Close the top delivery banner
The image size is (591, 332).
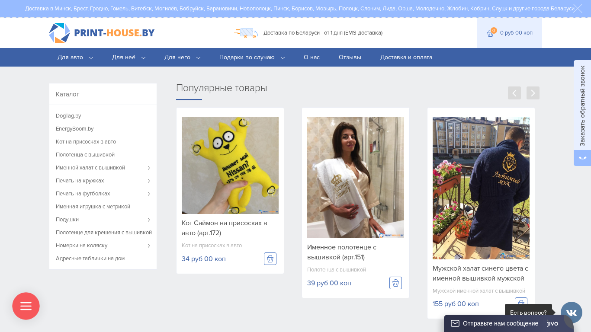578,8
